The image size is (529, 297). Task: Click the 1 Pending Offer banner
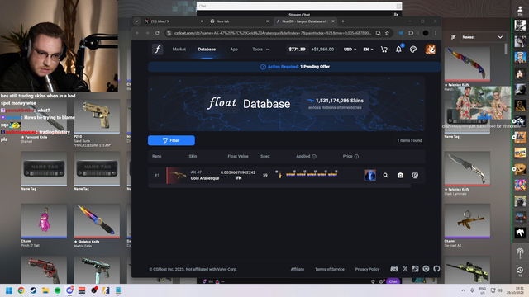point(294,67)
